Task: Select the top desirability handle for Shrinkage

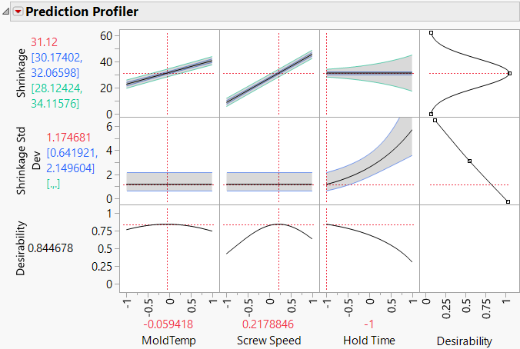Action: click(431, 32)
